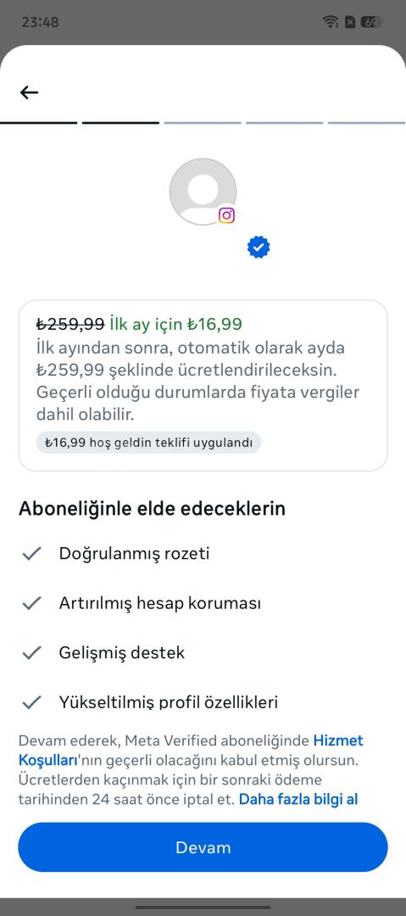The image size is (406, 916).
Task: Tap checkmark beside Artırılmış hesap koruması
Action: (x=31, y=603)
